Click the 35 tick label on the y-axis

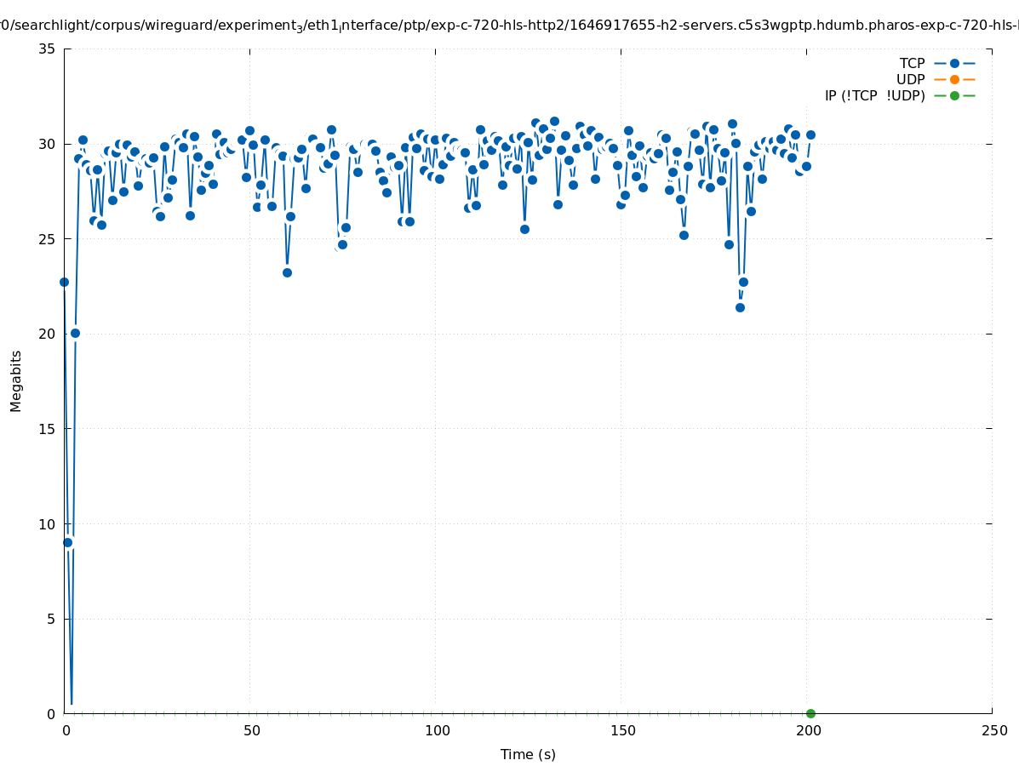48,49
